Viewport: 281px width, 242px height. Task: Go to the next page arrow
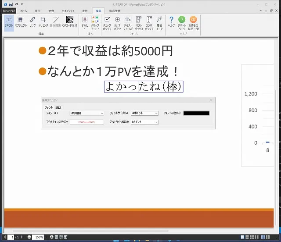(22, 237)
